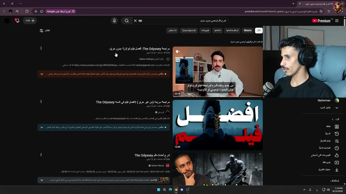Open site information icon in address bar
The height and width of the screenshot is (194, 346).
coord(321,11)
